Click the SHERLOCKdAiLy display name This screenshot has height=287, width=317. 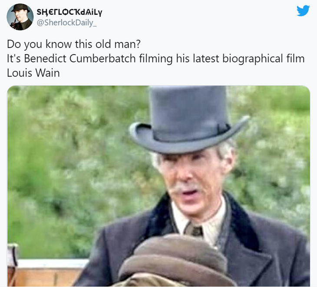(69, 12)
